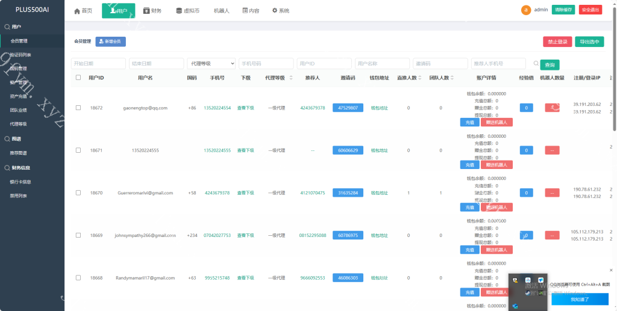Click phone number 4243679378 of user 18670

click(217, 193)
